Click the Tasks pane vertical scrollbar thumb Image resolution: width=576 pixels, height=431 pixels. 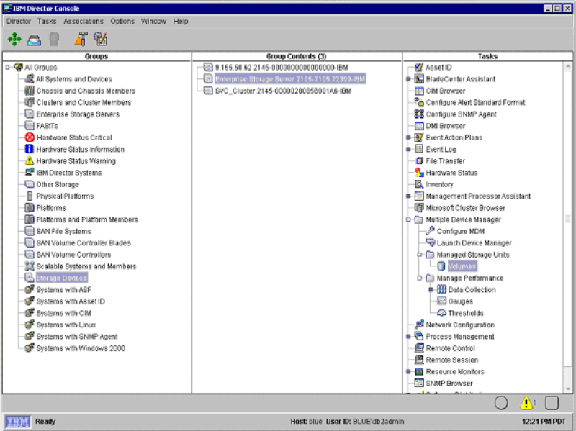(568, 219)
